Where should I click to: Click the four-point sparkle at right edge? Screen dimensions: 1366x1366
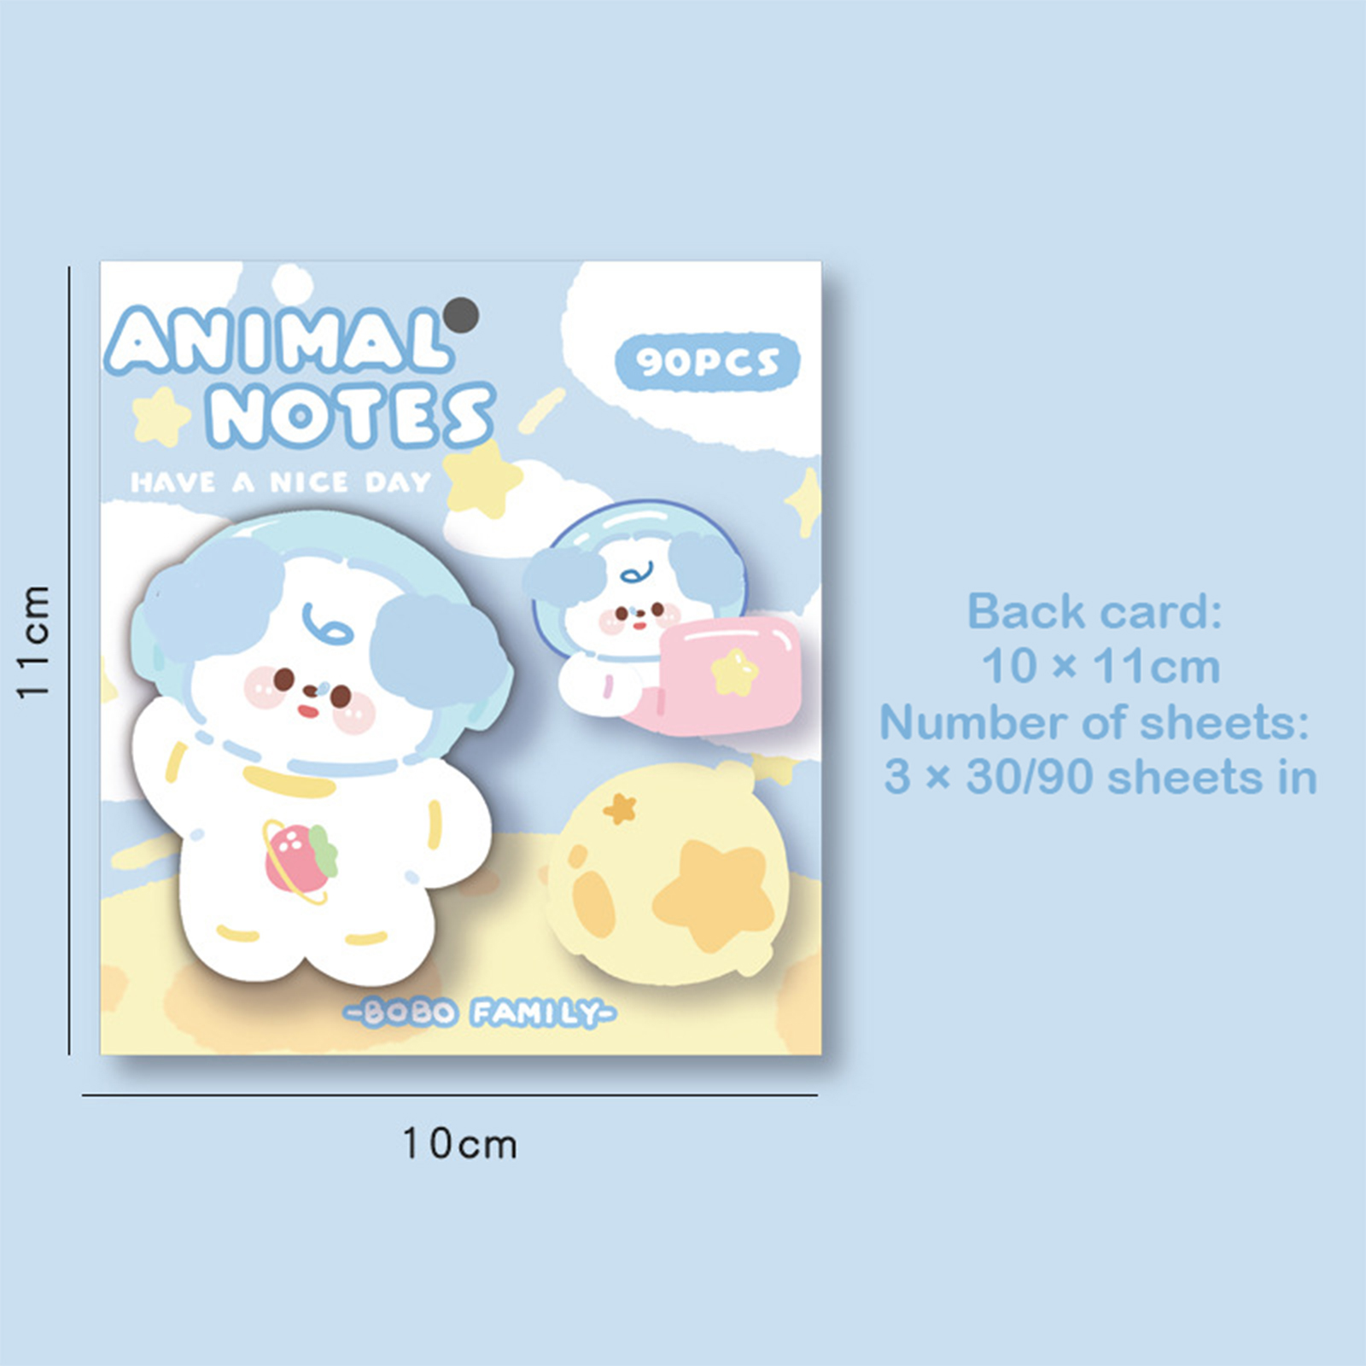click(804, 502)
